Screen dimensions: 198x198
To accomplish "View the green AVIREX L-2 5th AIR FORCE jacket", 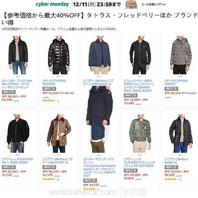I will 140,134.
